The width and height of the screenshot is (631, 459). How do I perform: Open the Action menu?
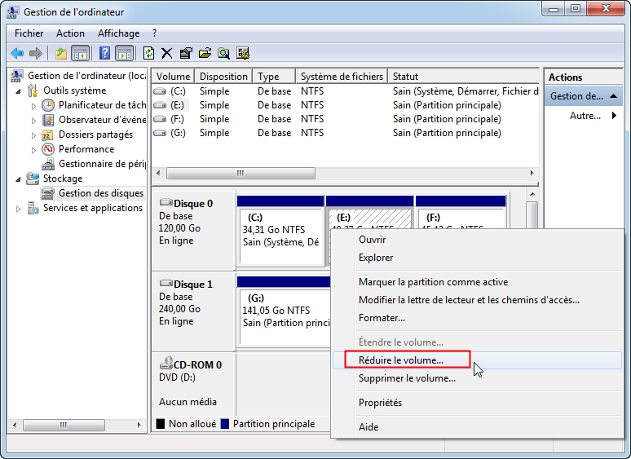pyautogui.click(x=70, y=33)
